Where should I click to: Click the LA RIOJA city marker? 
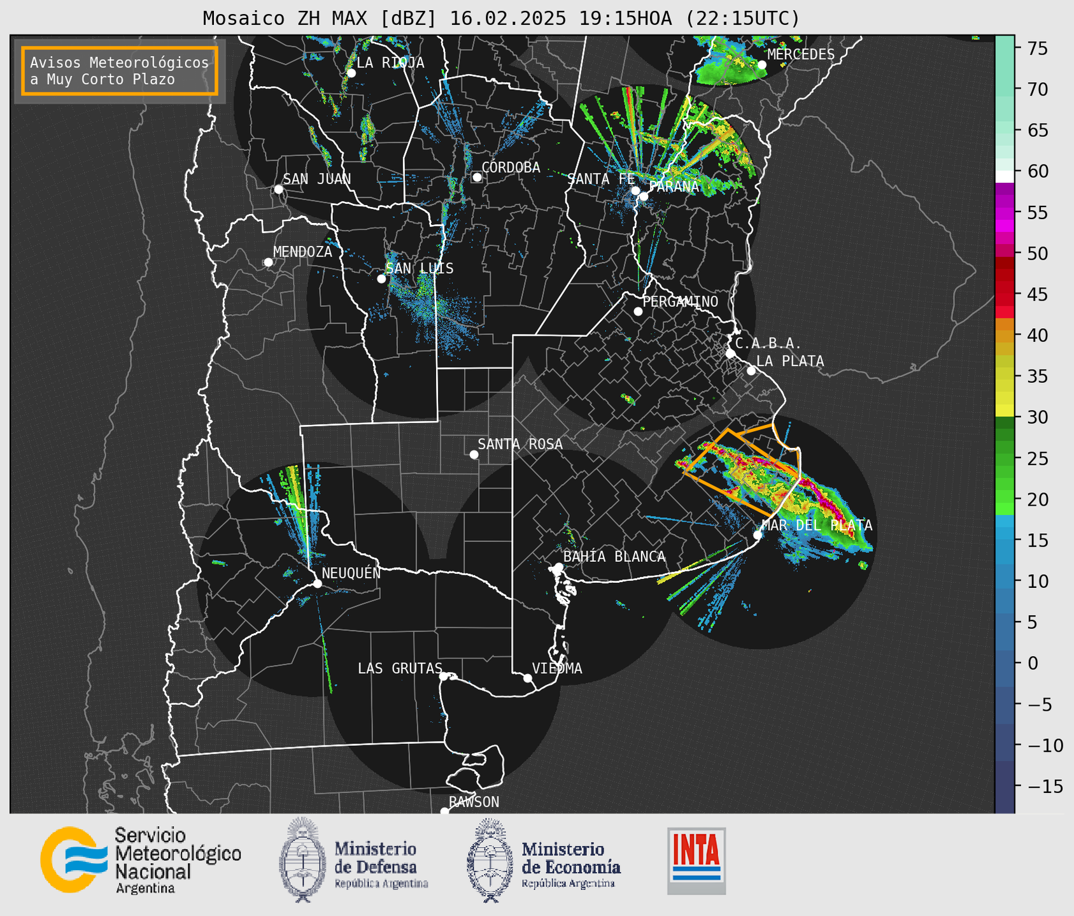(x=351, y=73)
